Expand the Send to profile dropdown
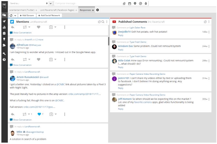Image resolution: width=217 pixels, height=144 pixels. point(51,4)
